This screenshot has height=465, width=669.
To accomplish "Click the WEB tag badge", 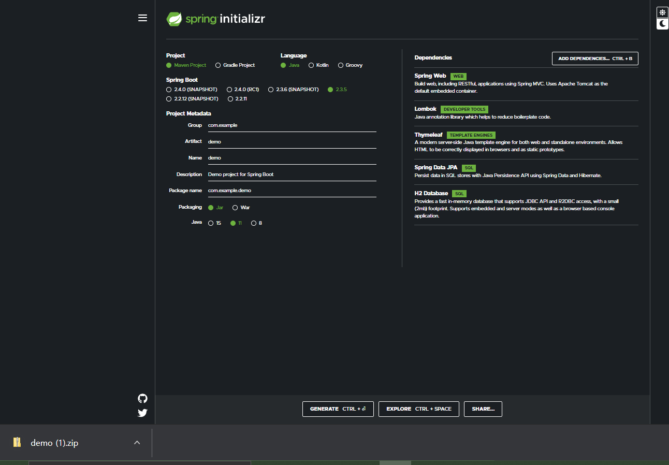I will click(x=458, y=76).
